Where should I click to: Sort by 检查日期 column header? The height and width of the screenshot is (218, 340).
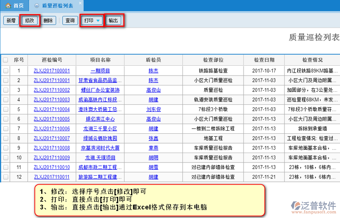(x=264, y=60)
